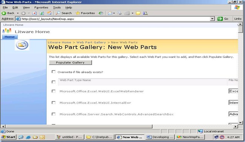Viewport: 245px width, 142px height.
Task: Click the Print icon in toolbar
Action: coord(120,13)
